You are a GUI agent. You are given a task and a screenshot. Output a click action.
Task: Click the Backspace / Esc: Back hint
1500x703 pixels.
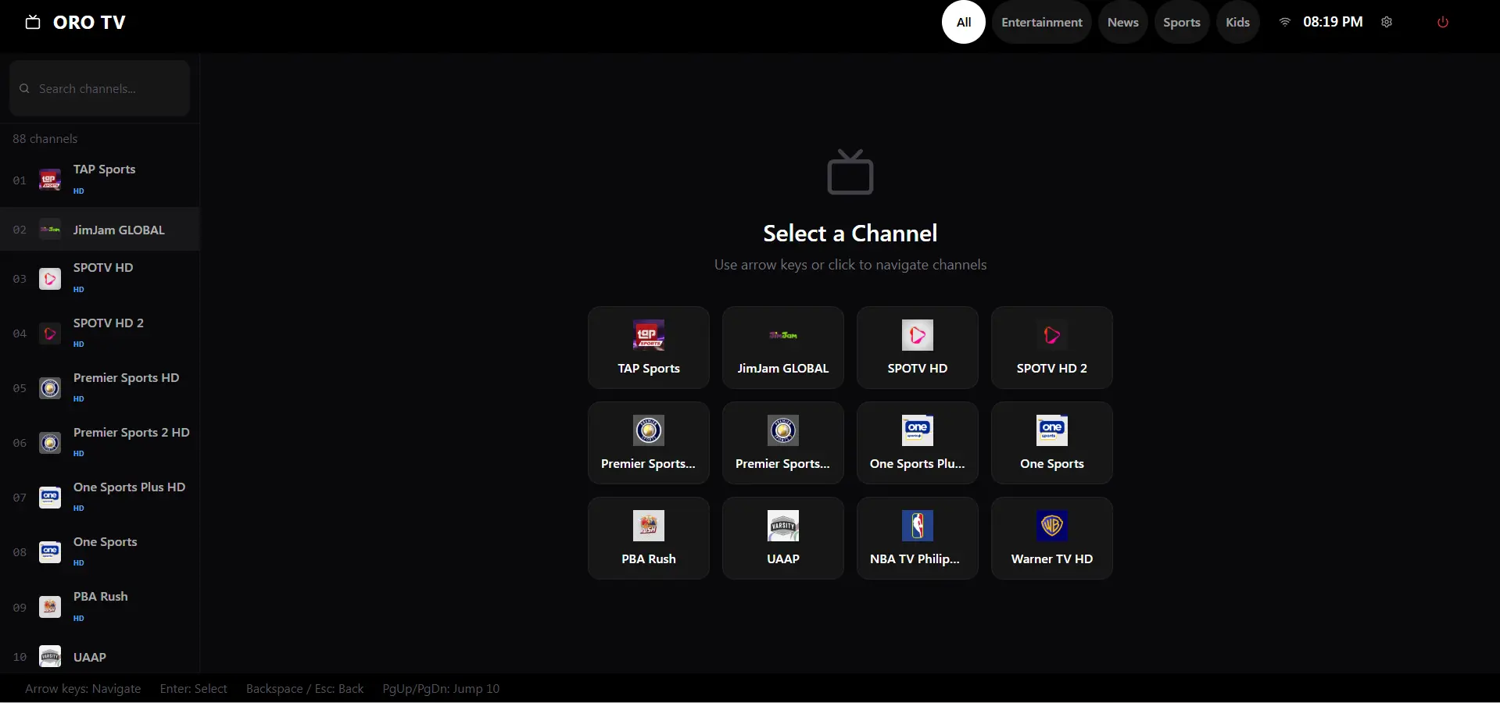pos(305,688)
